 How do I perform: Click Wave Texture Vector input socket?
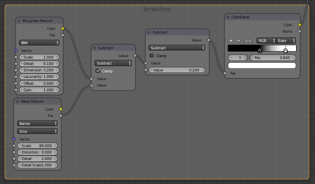tap(14, 139)
